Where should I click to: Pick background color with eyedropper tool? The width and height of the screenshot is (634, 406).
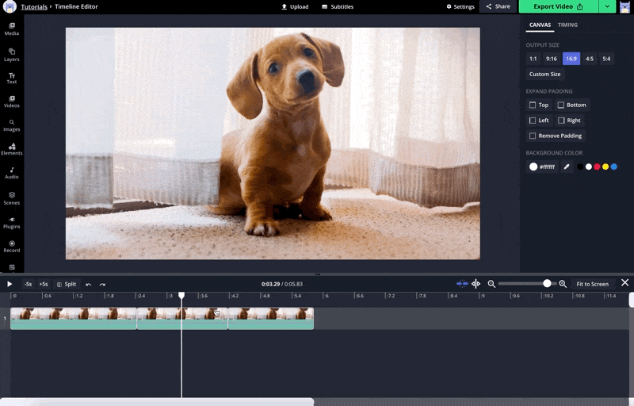tap(567, 167)
